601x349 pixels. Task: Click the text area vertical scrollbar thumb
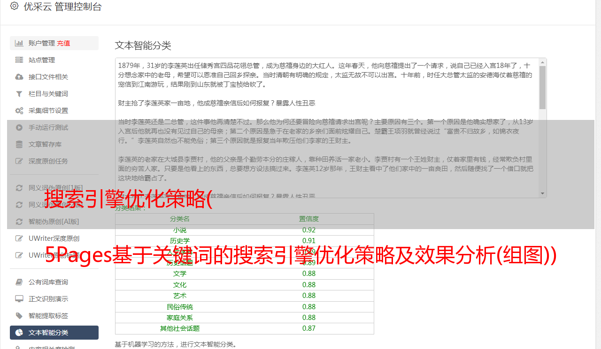pyautogui.click(x=543, y=87)
